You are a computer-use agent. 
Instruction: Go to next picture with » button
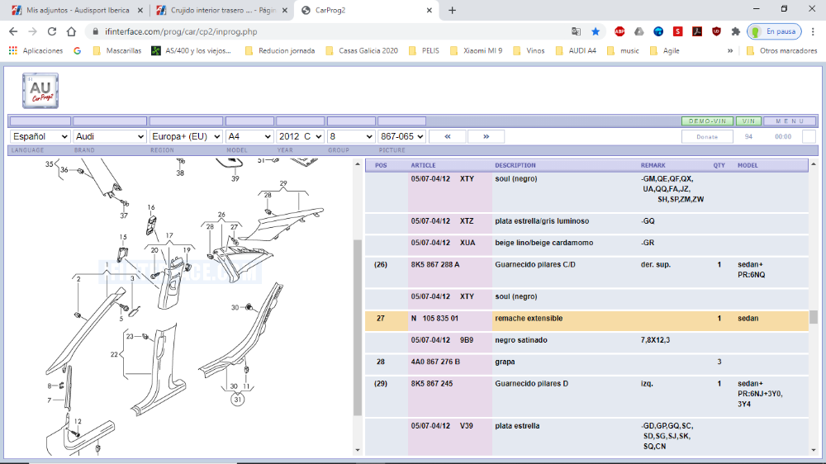486,136
